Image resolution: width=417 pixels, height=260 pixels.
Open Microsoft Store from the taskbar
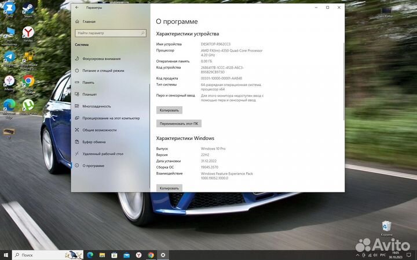coord(114,255)
